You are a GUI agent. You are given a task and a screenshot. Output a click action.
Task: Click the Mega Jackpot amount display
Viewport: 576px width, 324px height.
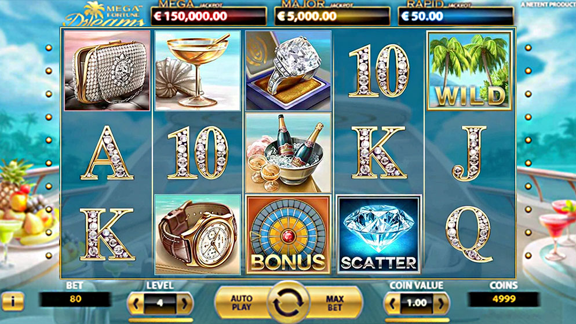coord(209,16)
